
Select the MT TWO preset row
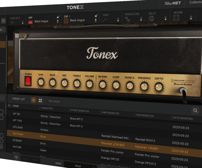coord(17,120)
